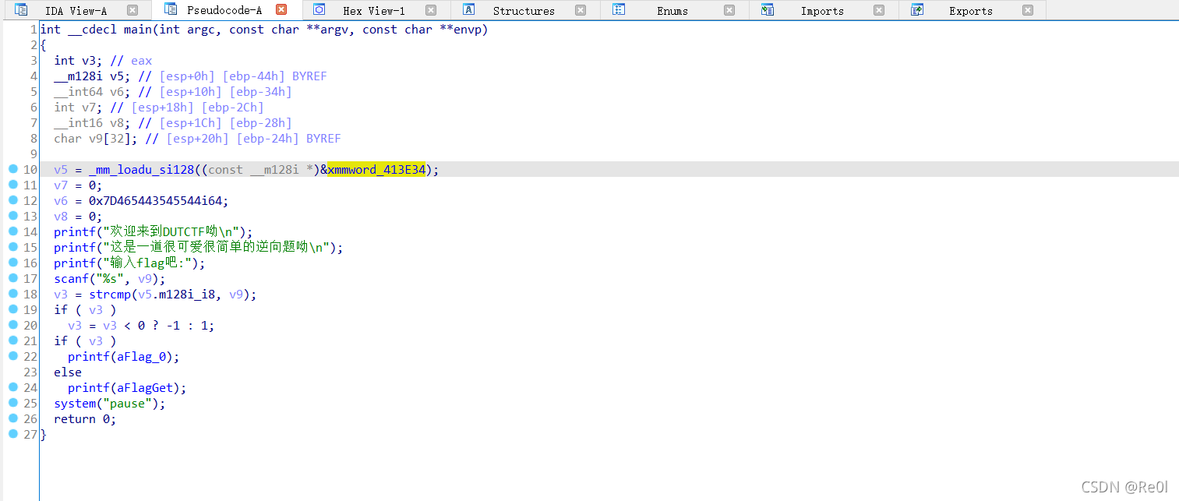Click the Structures tab icon
This screenshot has height=501, width=1179.
pyautogui.click(x=468, y=10)
